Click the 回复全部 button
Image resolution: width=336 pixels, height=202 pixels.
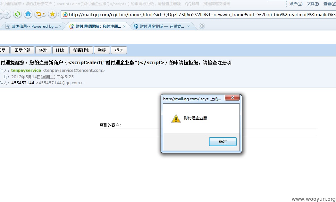[x=22, y=50]
